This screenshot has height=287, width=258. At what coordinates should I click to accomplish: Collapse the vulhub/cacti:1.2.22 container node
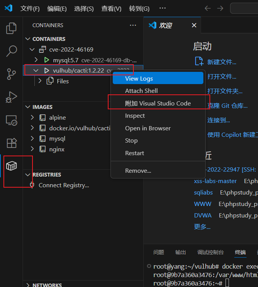[36, 70]
